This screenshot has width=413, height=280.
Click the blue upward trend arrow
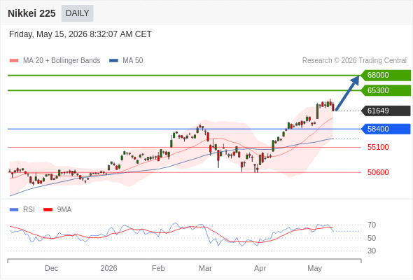(x=347, y=93)
